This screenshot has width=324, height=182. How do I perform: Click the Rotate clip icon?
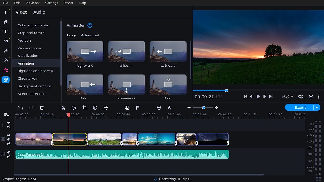pyautogui.click(x=74, y=107)
